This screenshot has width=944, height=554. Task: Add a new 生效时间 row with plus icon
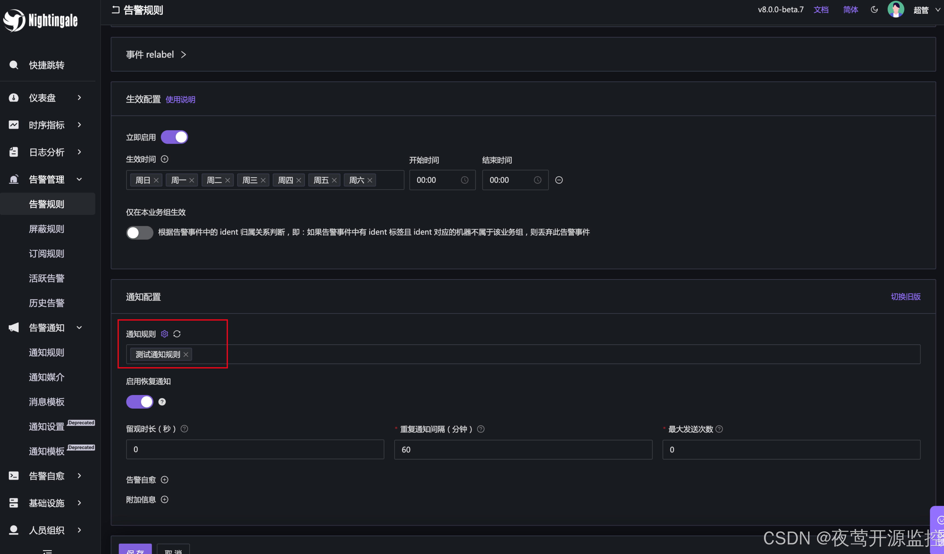164,159
